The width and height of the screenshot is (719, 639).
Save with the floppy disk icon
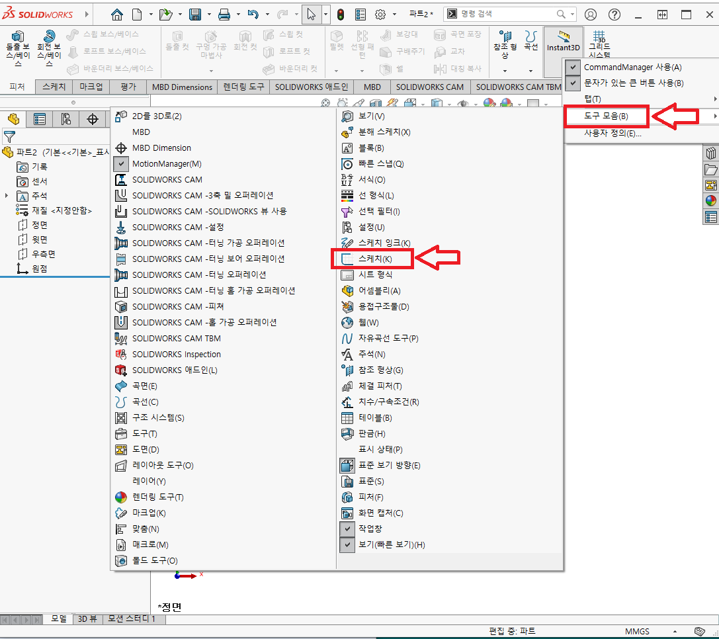pos(195,15)
